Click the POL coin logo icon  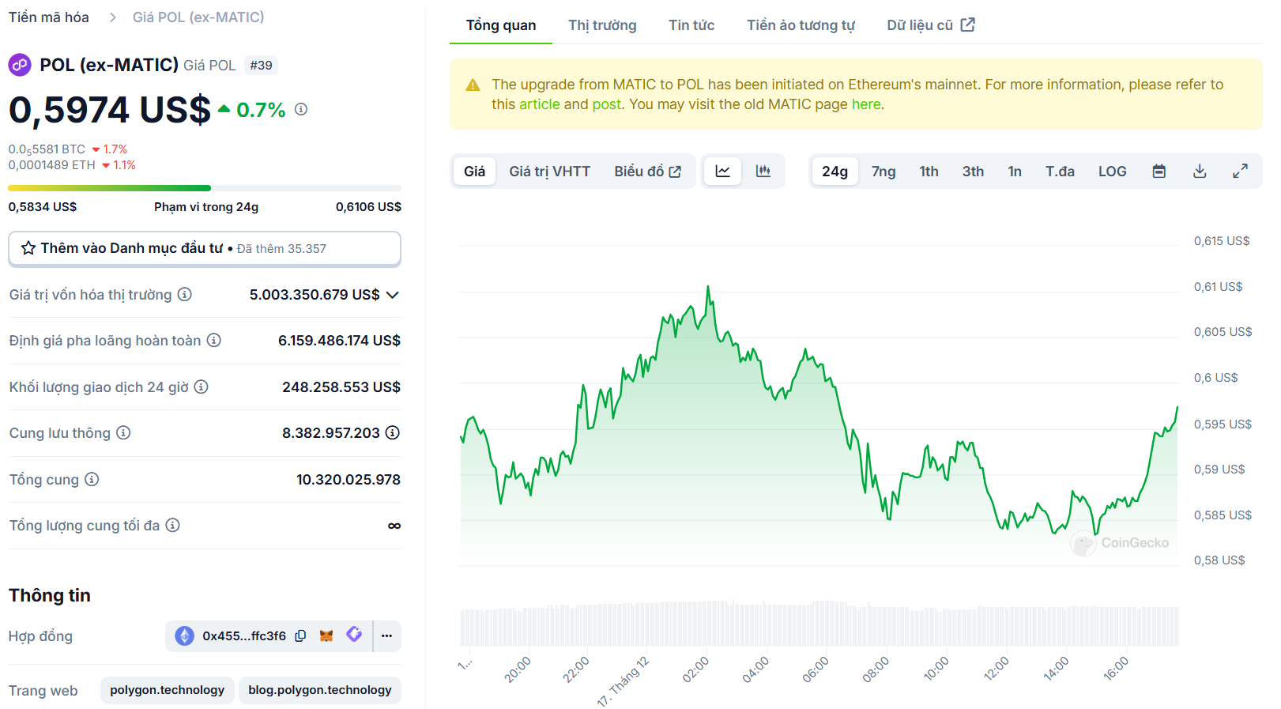pos(20,65)
